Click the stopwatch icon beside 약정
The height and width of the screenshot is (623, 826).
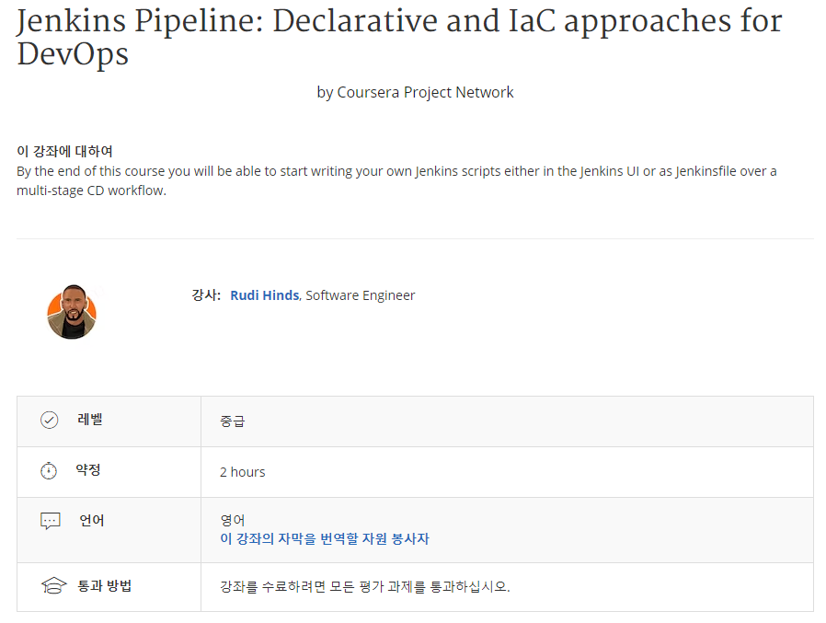click(49, 470)
